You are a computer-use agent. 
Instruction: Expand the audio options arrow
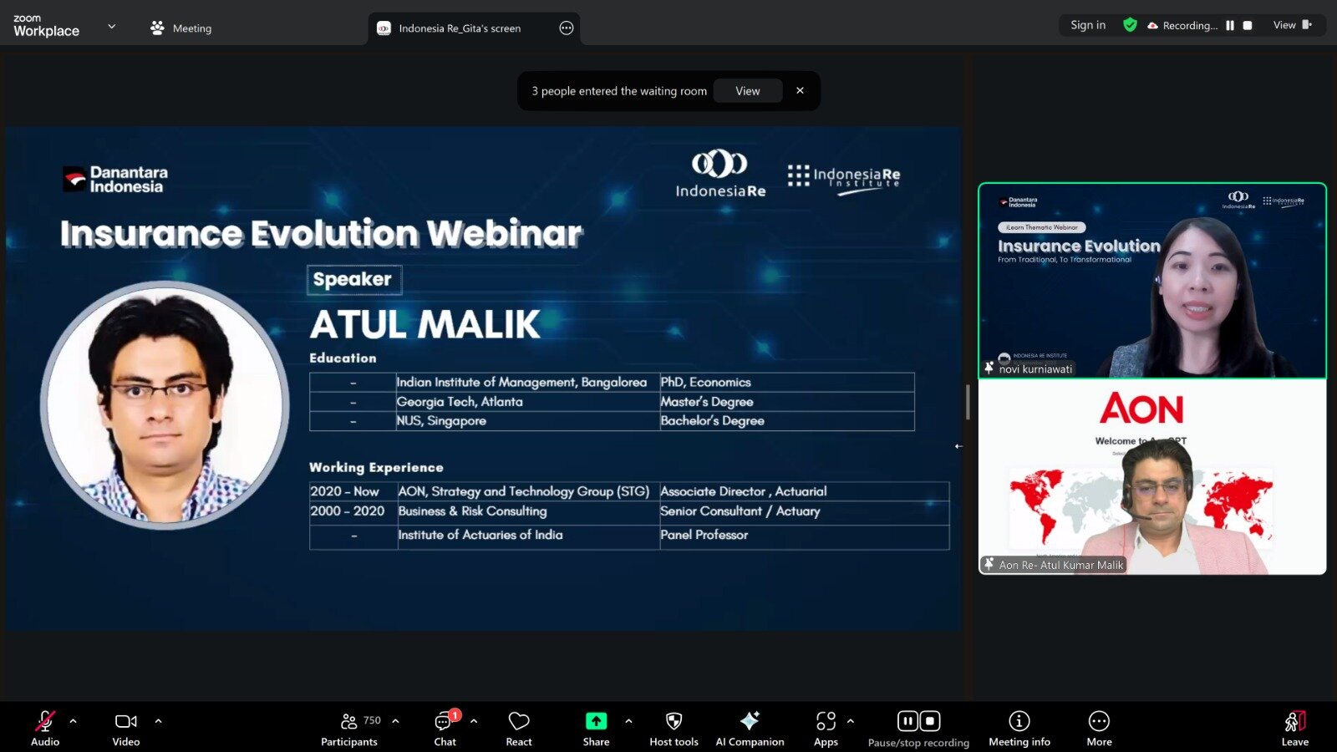74,720
